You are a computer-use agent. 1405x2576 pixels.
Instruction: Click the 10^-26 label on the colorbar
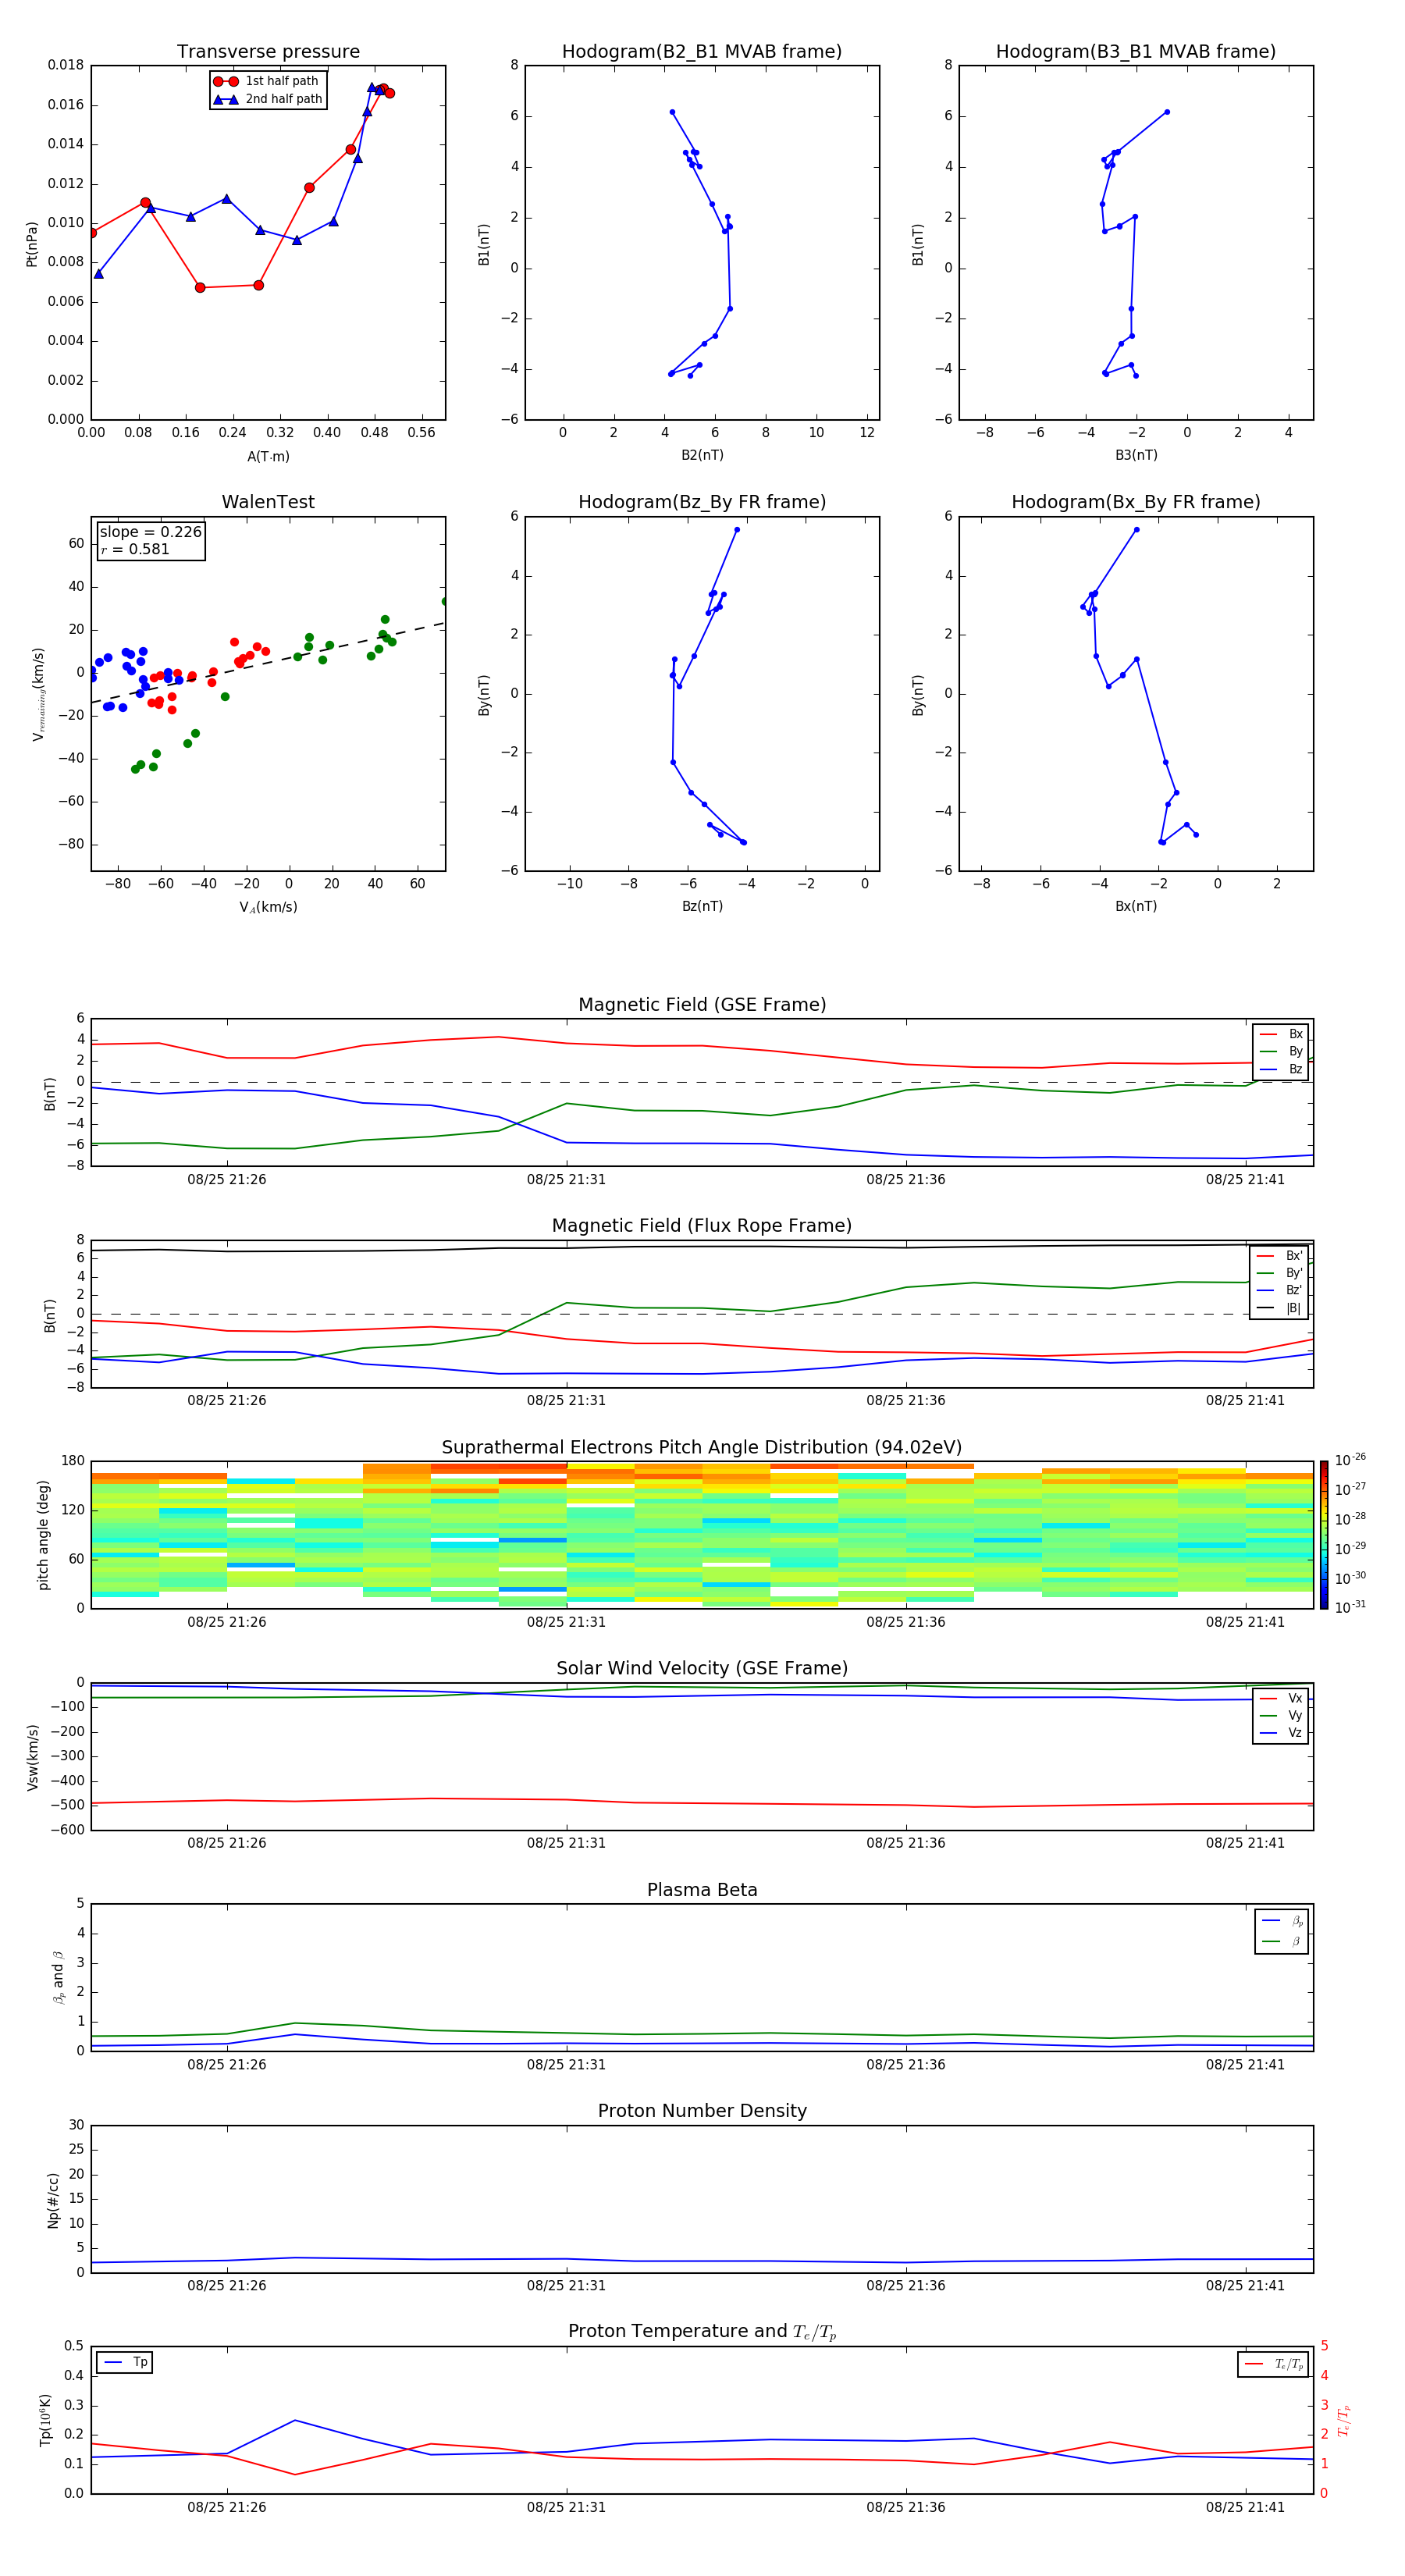point(1350,1460)
